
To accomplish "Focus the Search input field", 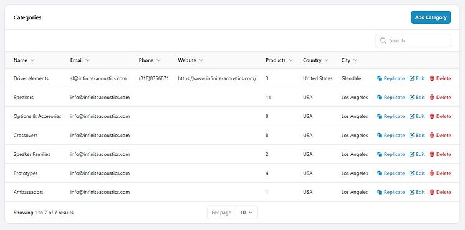I will pos(413,40).
